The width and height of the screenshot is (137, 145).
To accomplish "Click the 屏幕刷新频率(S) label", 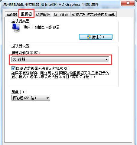I will (x=26, y=53).
